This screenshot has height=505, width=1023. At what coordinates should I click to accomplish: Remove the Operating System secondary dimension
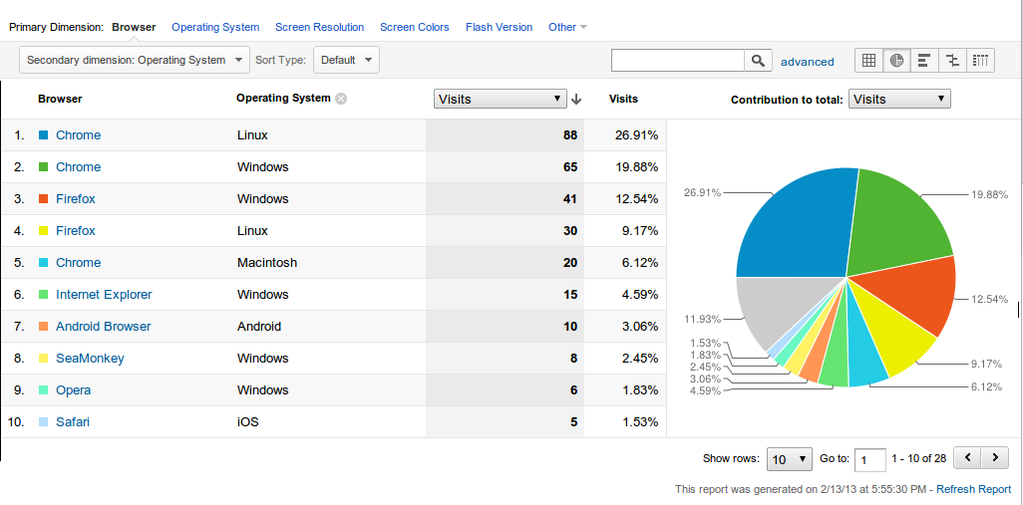341,99
